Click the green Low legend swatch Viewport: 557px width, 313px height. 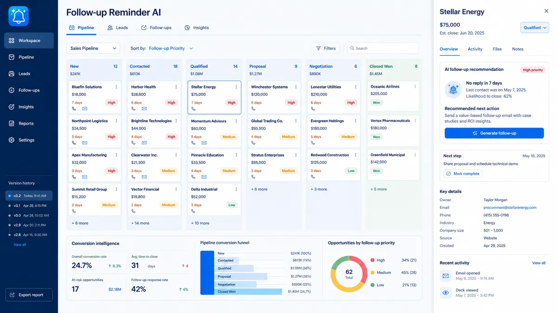pyautogui.click(x=373, y=285)
